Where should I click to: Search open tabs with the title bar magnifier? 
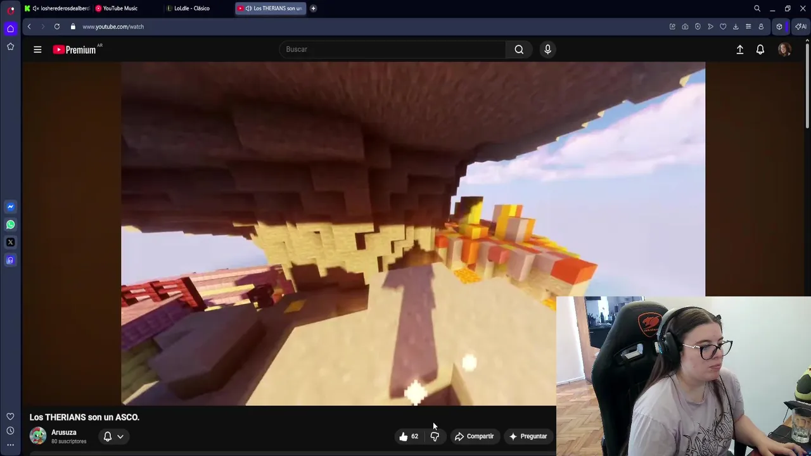point(757,8)
